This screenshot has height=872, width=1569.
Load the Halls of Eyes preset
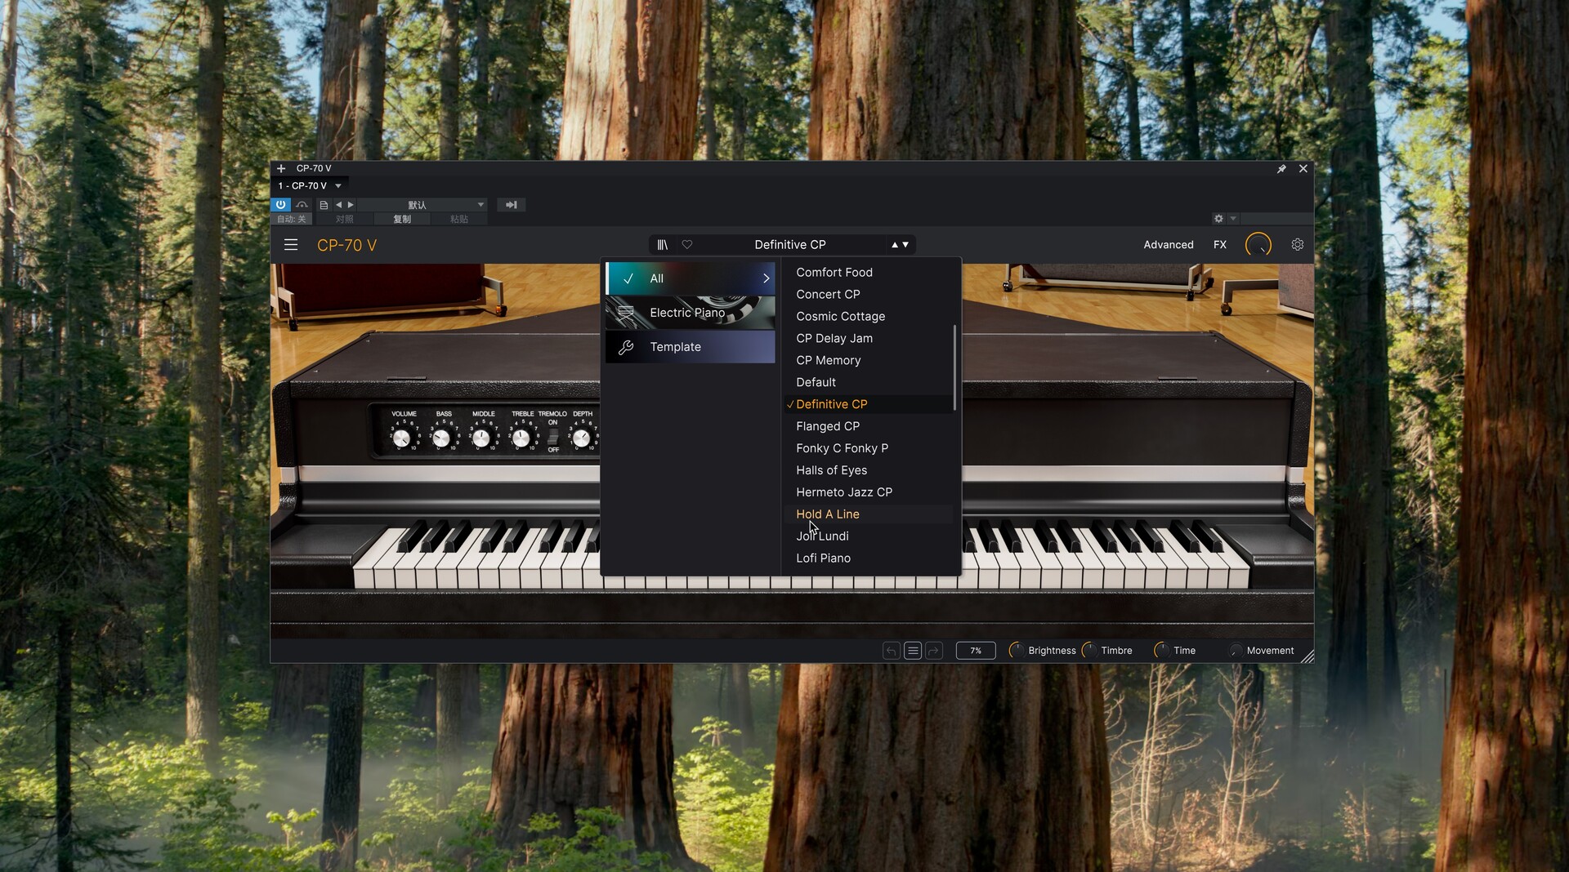[869, 470]
